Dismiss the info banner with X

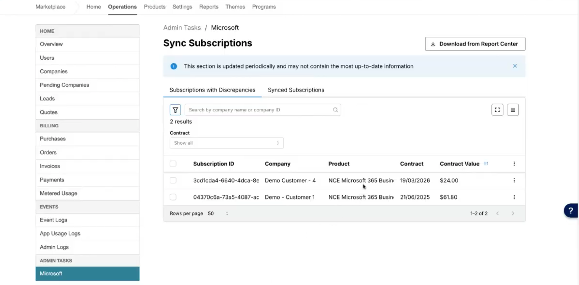(515, 66)
